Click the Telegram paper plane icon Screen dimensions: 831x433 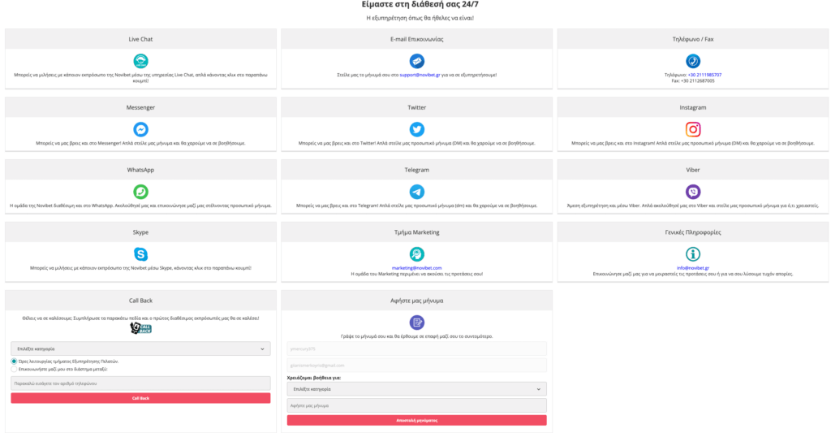[416, 192]
